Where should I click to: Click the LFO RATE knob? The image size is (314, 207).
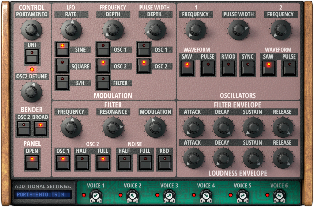(x=71, y=30)
